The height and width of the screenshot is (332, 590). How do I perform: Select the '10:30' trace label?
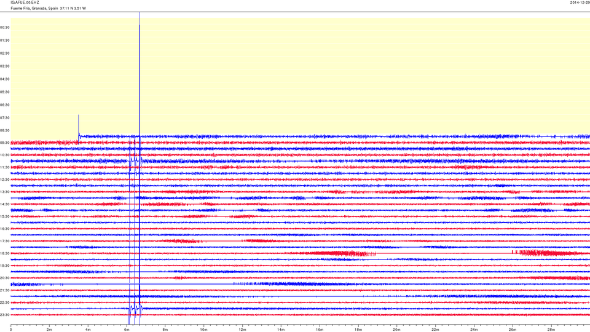pyautogui.click(x=5, y=155)
